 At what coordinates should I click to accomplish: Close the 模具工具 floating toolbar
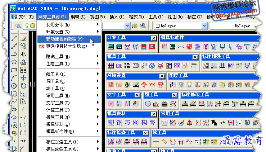195,57
